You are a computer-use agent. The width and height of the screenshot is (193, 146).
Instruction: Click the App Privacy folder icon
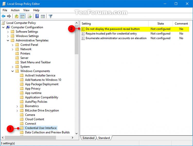22,89
